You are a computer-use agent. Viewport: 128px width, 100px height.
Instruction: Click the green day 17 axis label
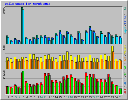tap(67, 97)
